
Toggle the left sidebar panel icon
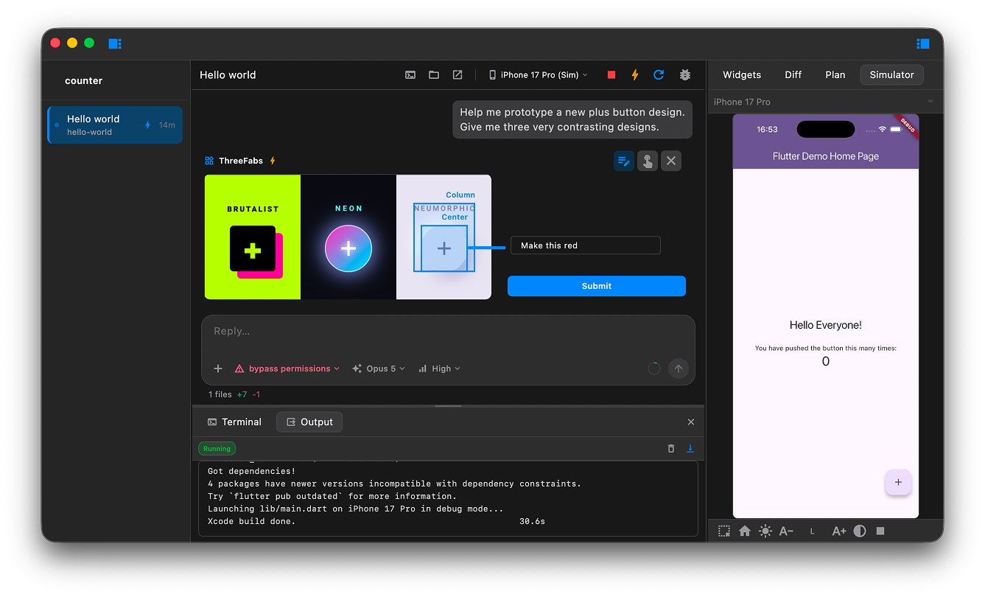coord(115,43)
